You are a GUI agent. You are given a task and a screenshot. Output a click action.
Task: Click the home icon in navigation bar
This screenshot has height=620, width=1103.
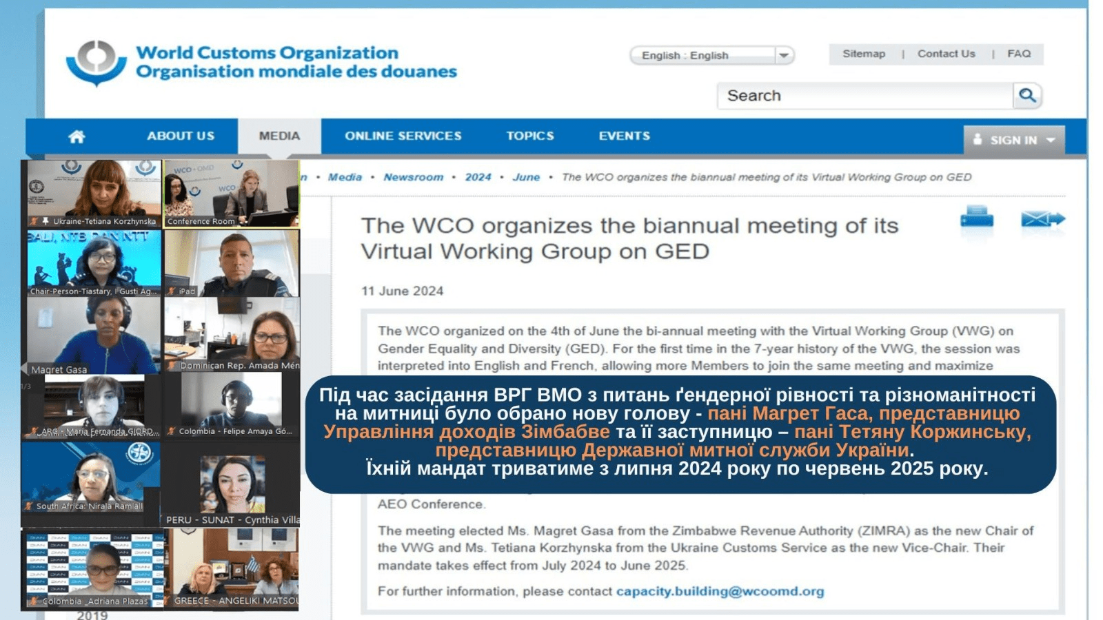(x=77, y=136)
